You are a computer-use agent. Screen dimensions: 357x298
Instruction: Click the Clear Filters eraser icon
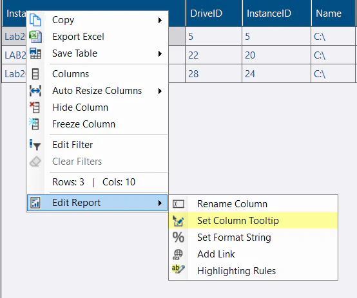point(35,162)
